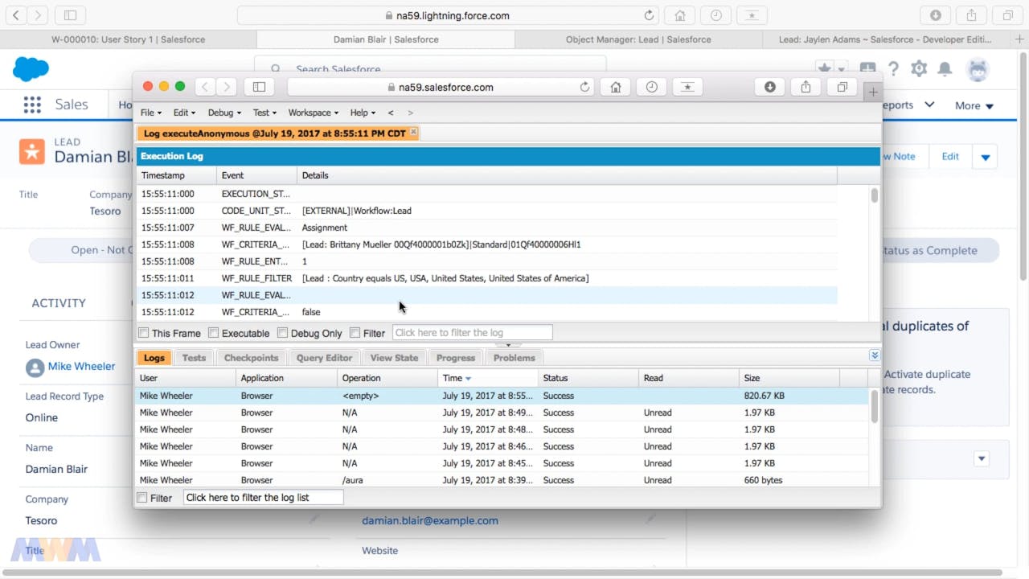This screenshot has width=1029, height=579.
Task: Add new tab in front Safari window
Action: pos(873,92)
